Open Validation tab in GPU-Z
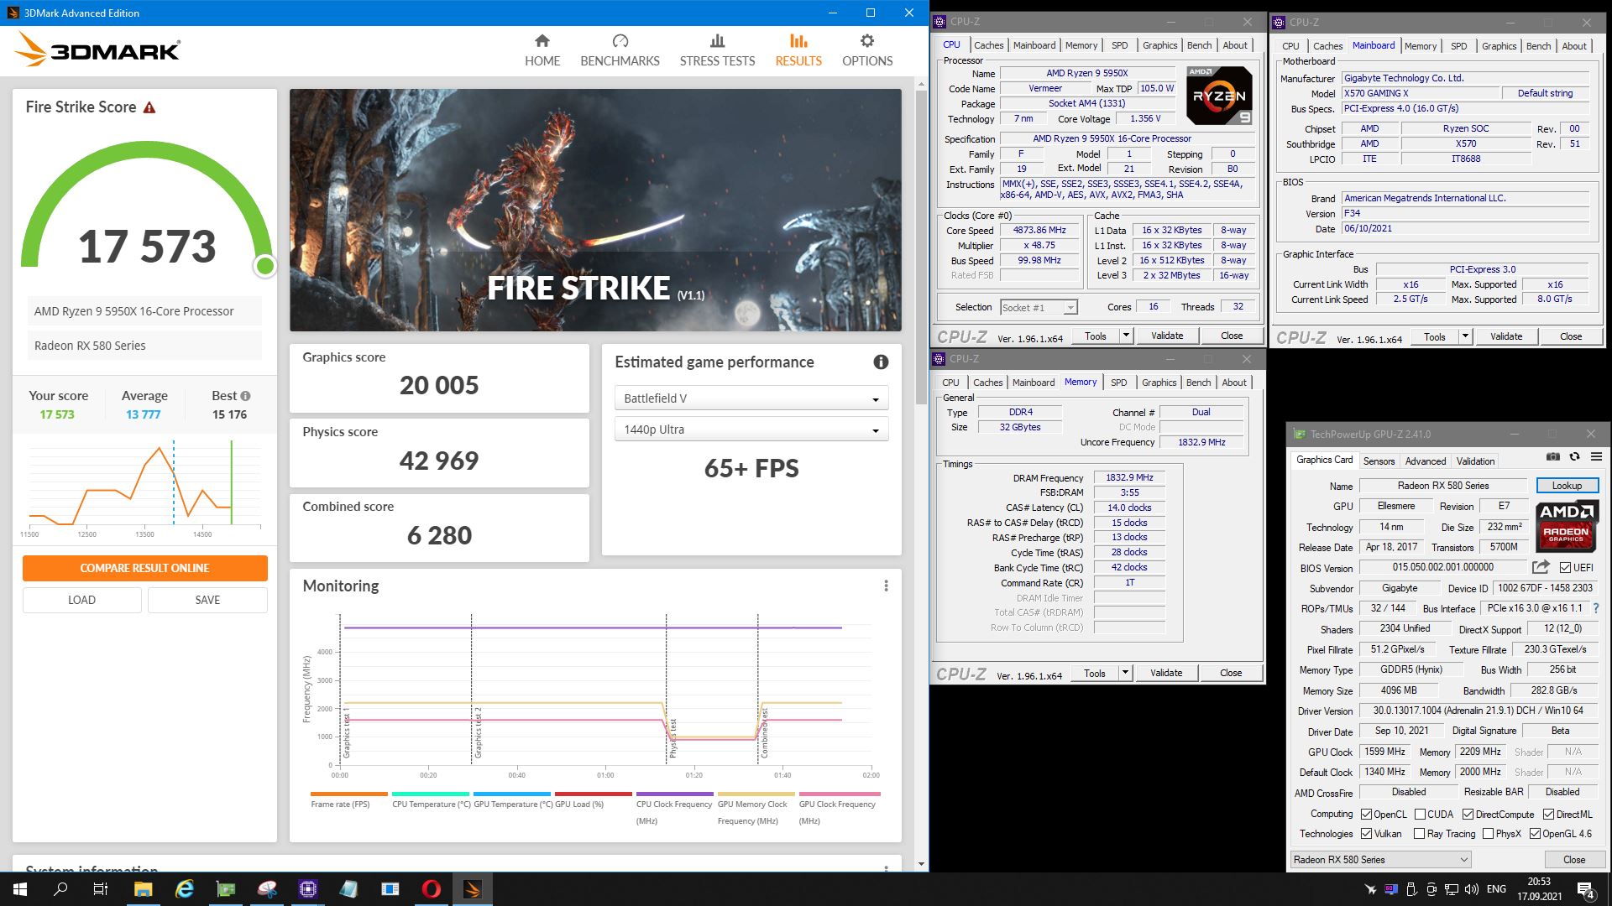The height and width of the screenshot is (906, 1612). tap(1475, 461)
